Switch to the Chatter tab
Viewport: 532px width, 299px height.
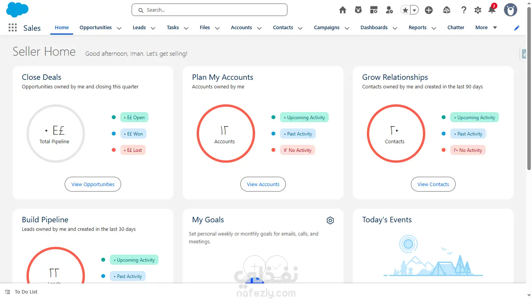click(x=456, y=28)
